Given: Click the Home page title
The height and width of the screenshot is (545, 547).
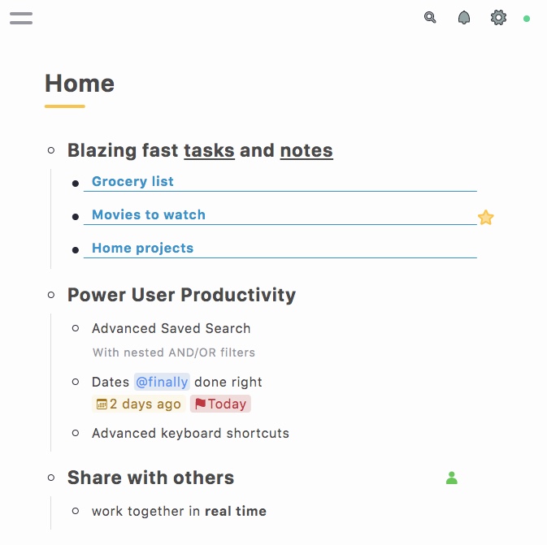Looking at the screenshot, I should coord(79,83).
